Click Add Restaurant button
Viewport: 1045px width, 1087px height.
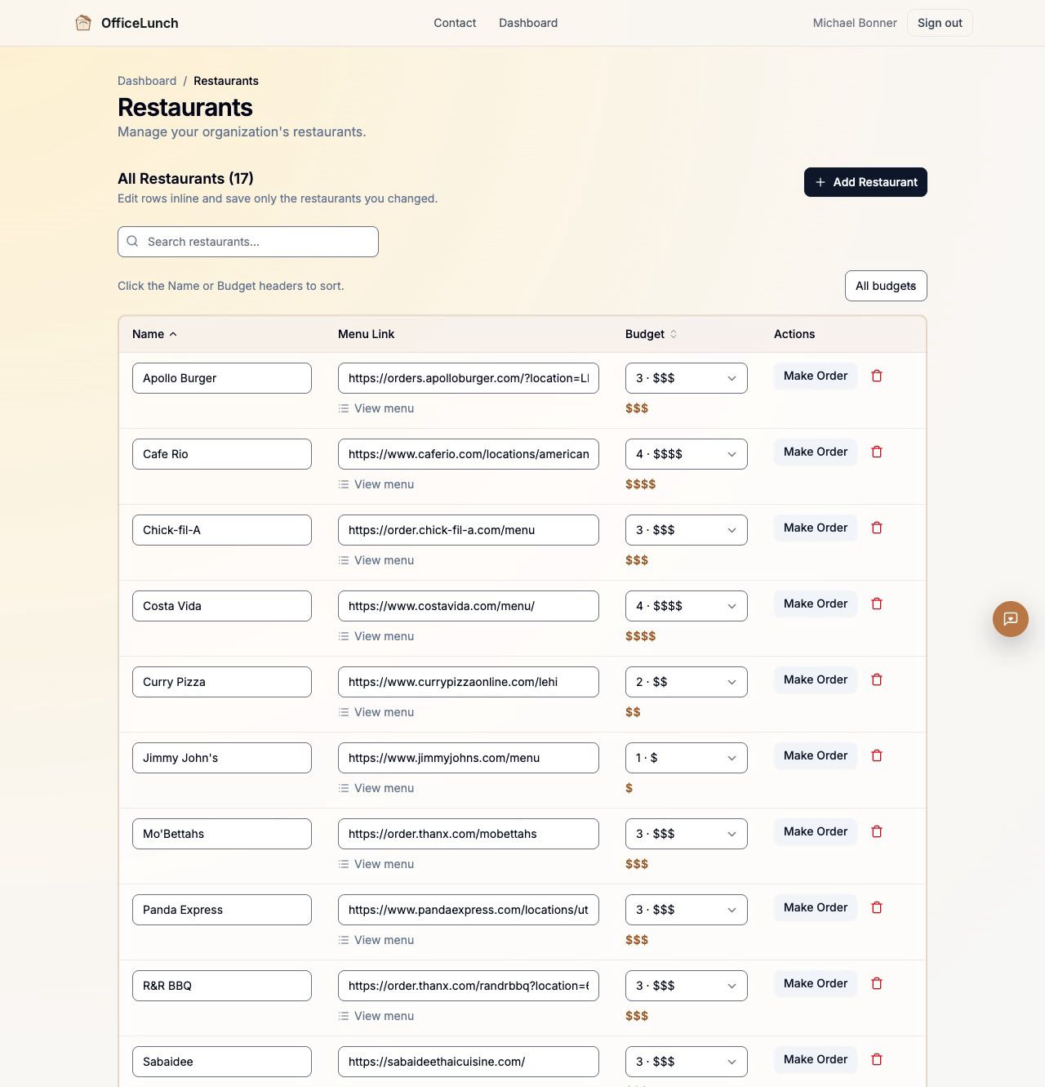(x=865, y=182)
